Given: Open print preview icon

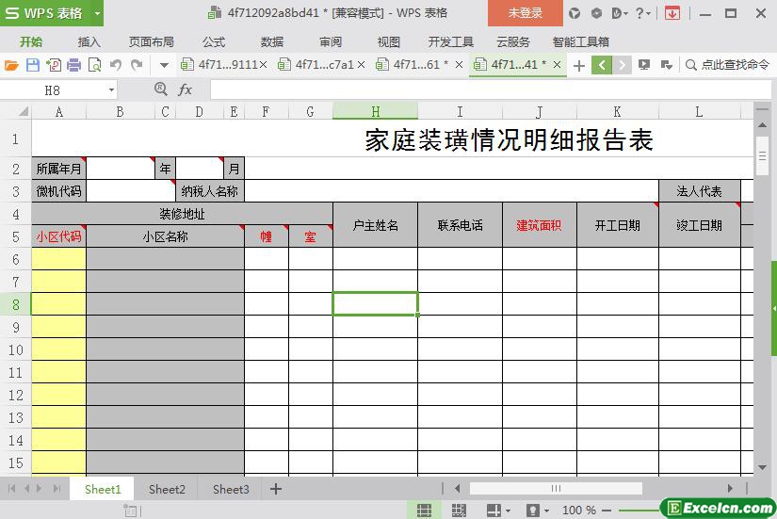Looking at the screenshot, I should (94, 65).
